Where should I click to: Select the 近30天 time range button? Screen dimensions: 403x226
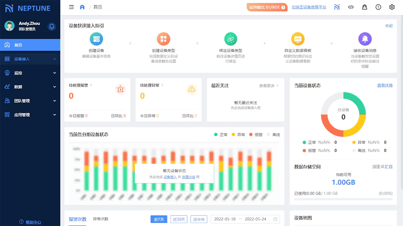179,219
